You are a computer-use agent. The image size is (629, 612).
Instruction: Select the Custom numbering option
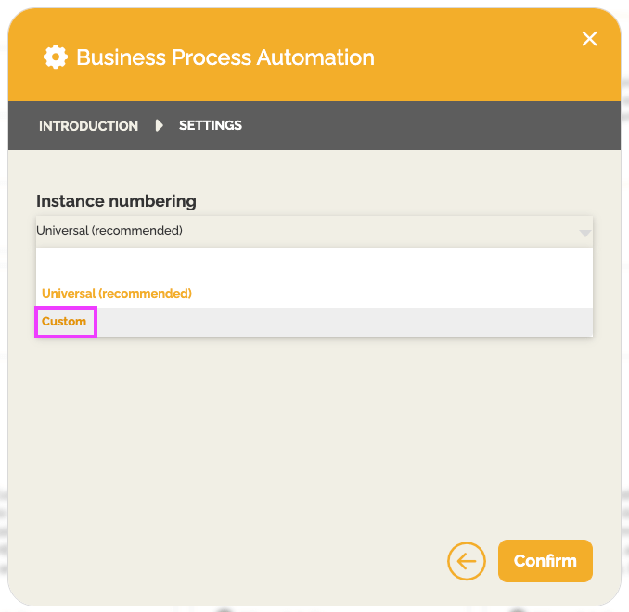coord(65,322)
